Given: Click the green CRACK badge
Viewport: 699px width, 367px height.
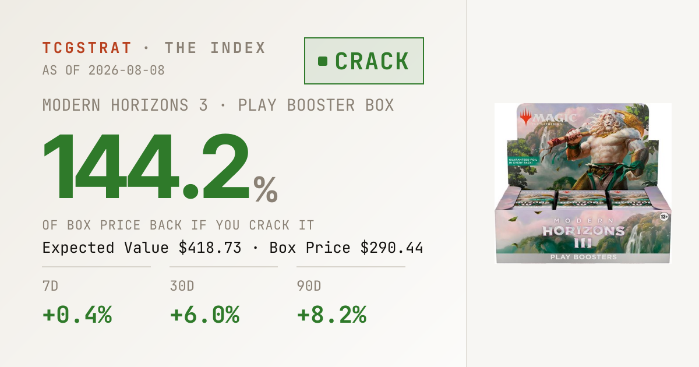Looking at the screenshot, I should [364, 61].
